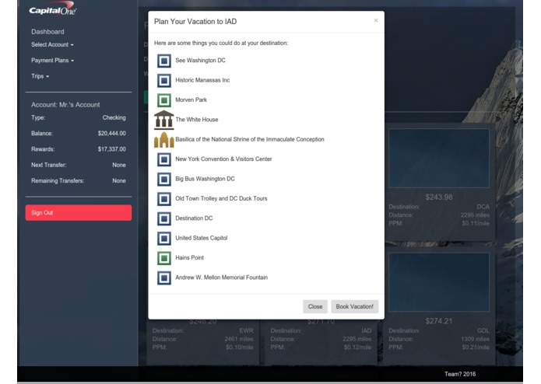Click the icon beside New York Convention & Visitors Center
Viewport: 541px width, 384px height.
click(x=164, y=159)
